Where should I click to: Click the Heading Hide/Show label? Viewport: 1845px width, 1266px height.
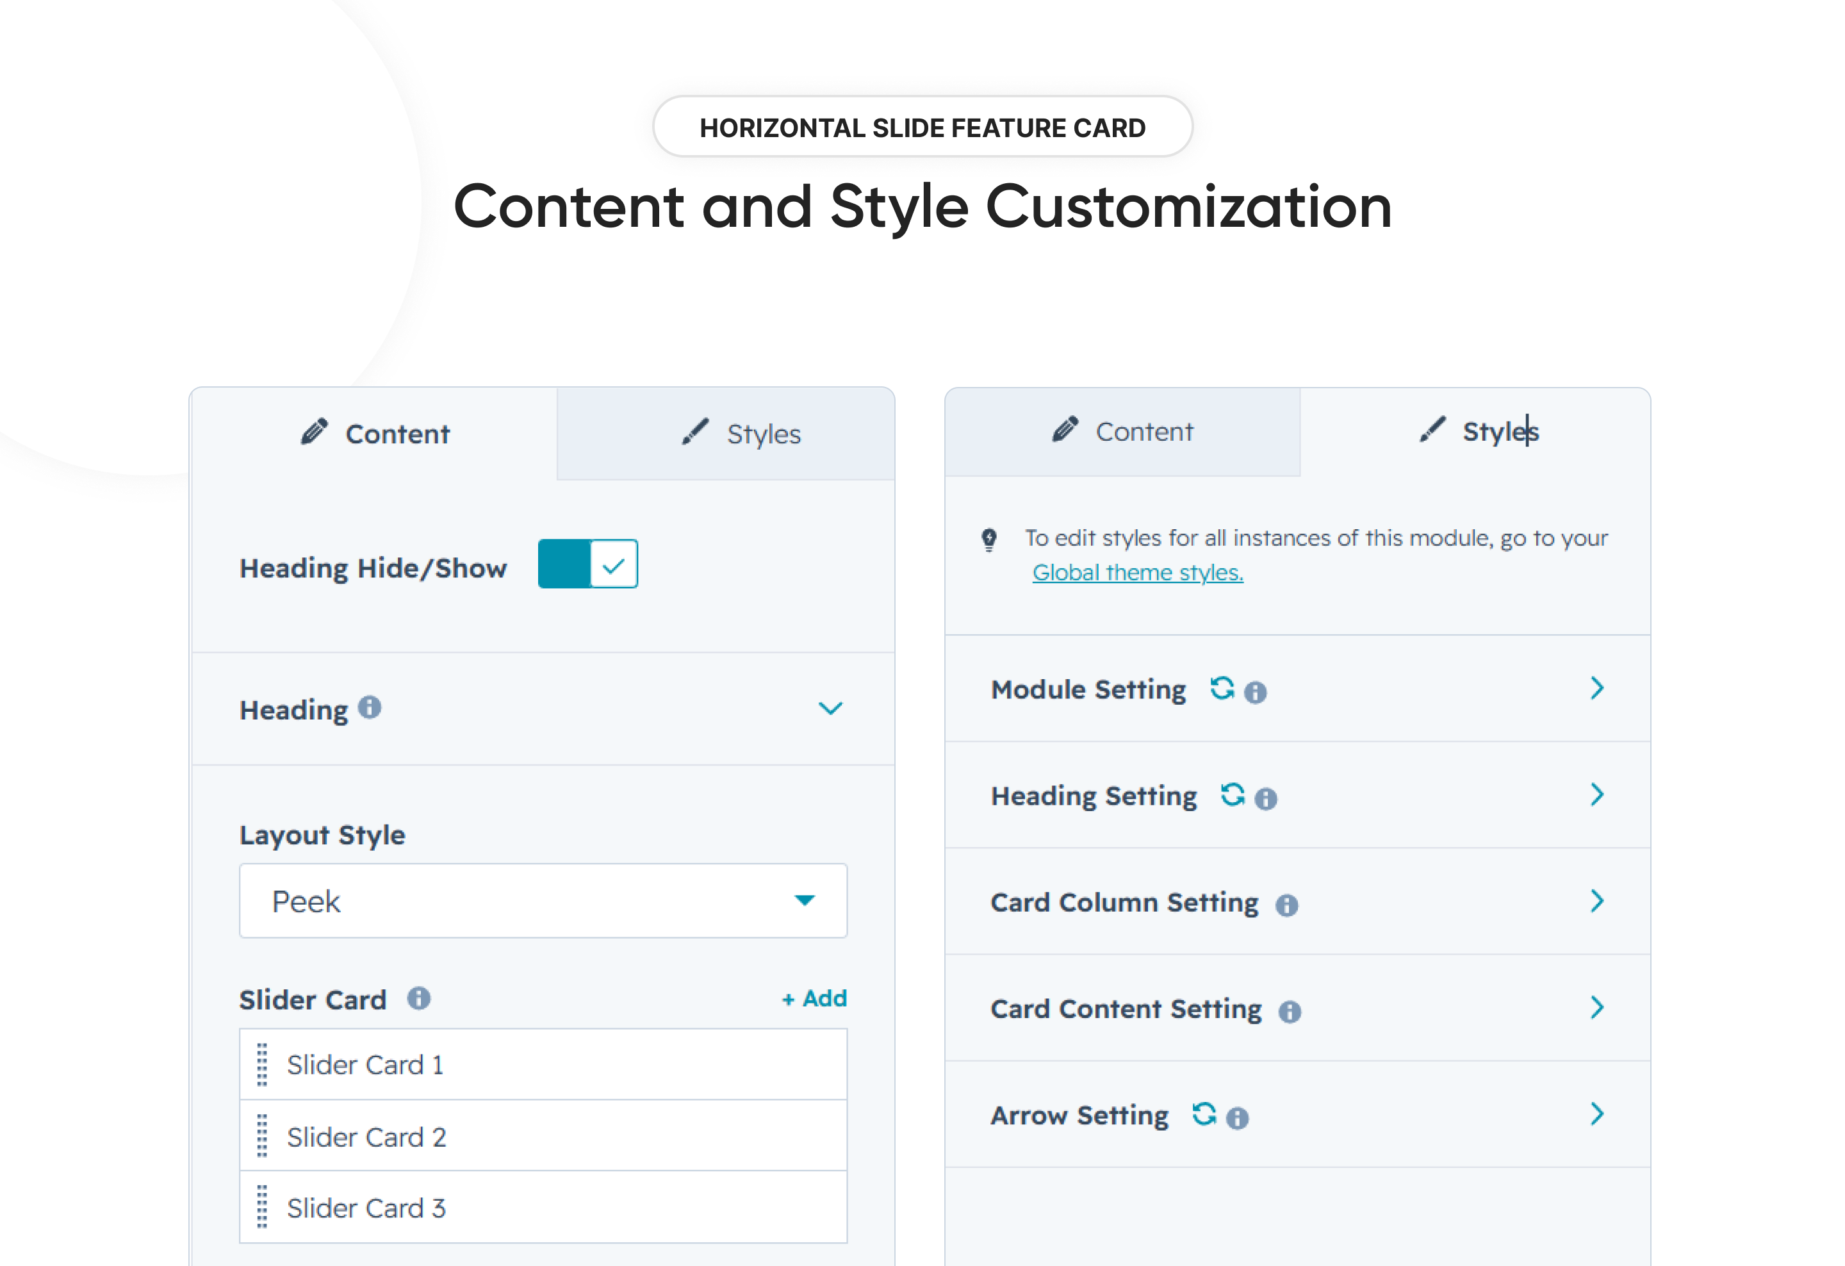pyautogui.click(x=373, y=568)
